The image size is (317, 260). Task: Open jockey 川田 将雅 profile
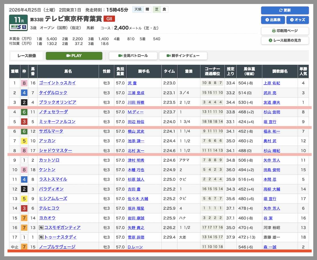pyautogui.click(x=136, y=102)
